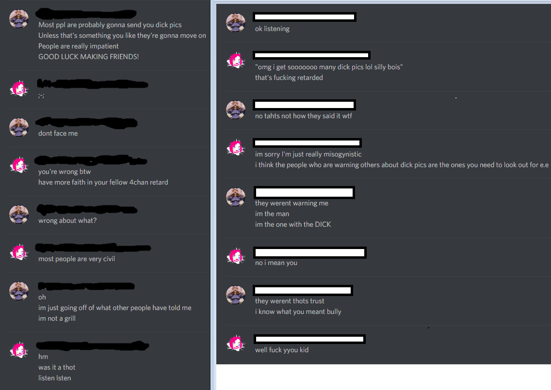This screenshot has width=551, height=390.
Task: Click pink avatar by 'well fuck yyou kid'
Action: tap(236, 343)
